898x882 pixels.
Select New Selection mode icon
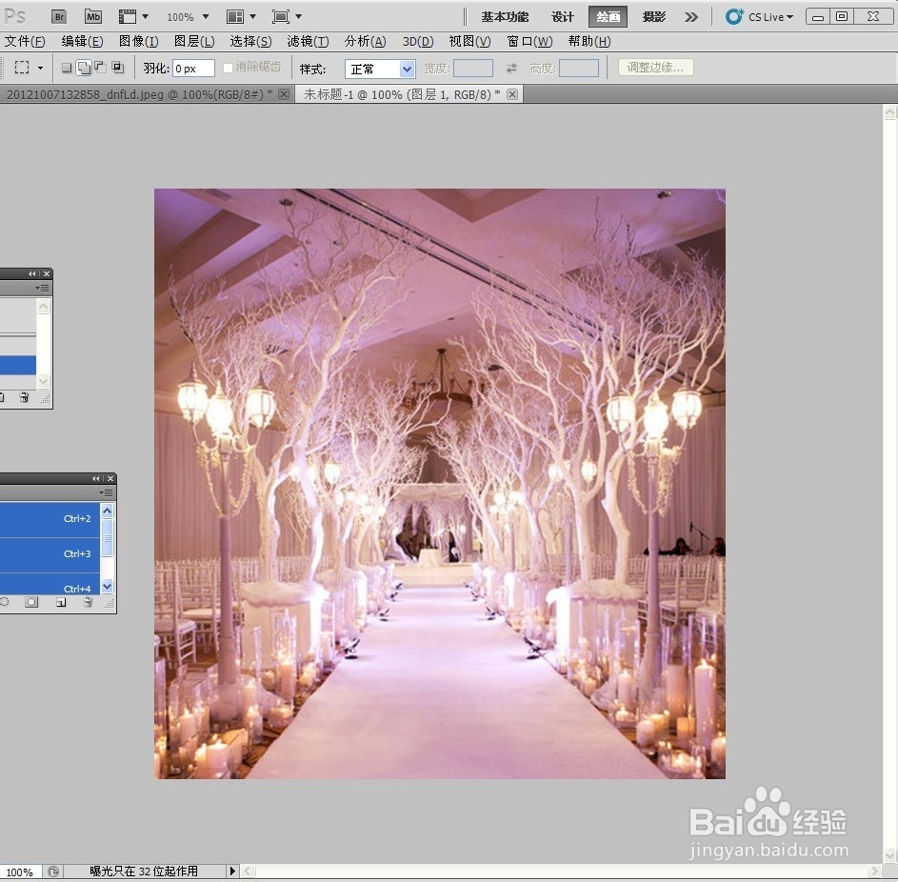tap(67, 68)
